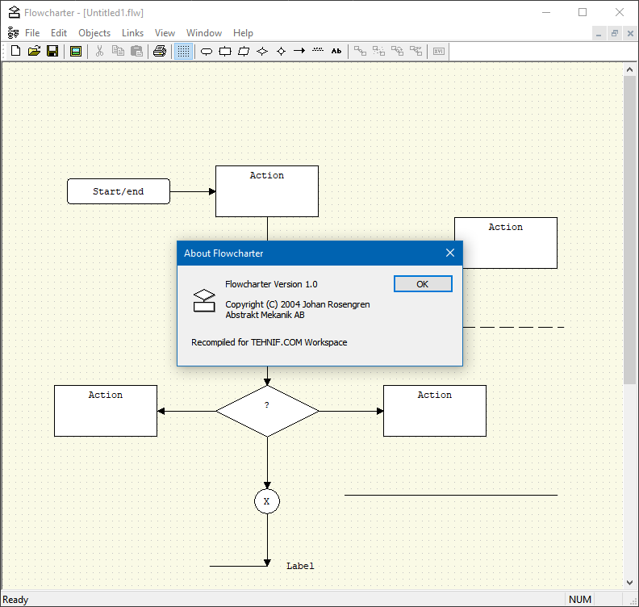The height and width of the screenshot is (607, 639).
Task: Open the Objects menu
Action: click(x=94, y=33)
